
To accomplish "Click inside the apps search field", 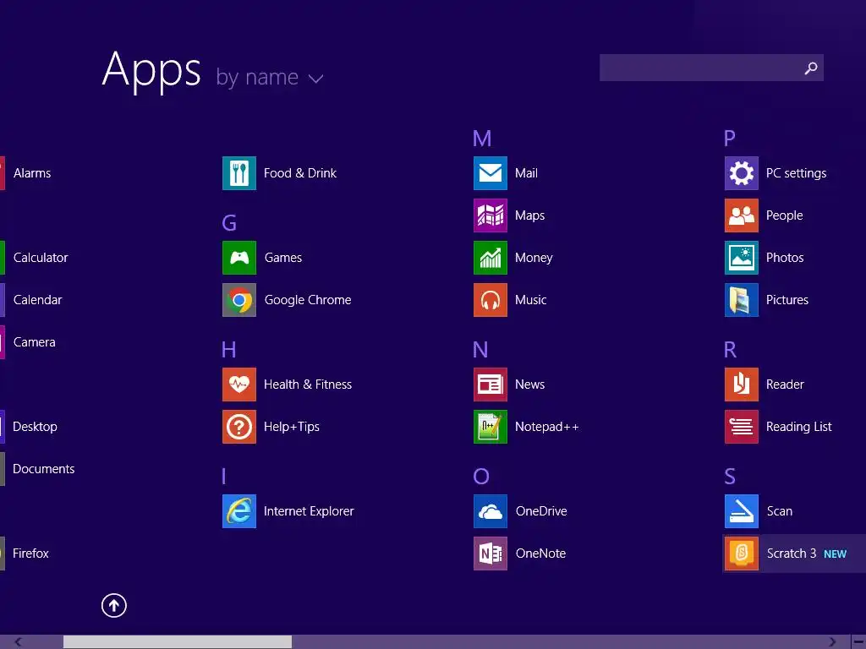I will 711,68.
